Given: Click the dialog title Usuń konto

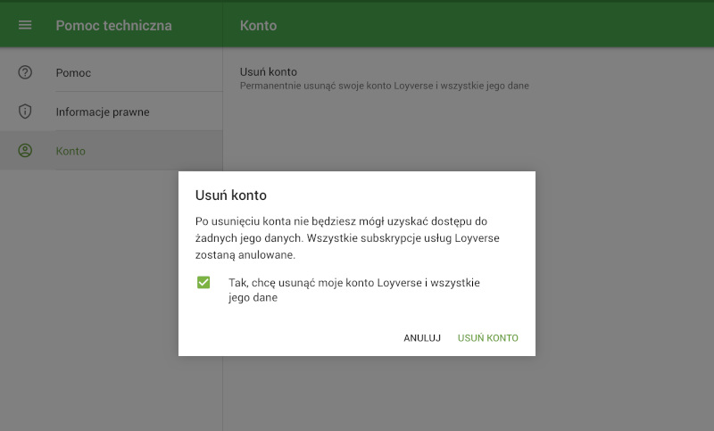Looking at the screenshot, I should (231, 195).
